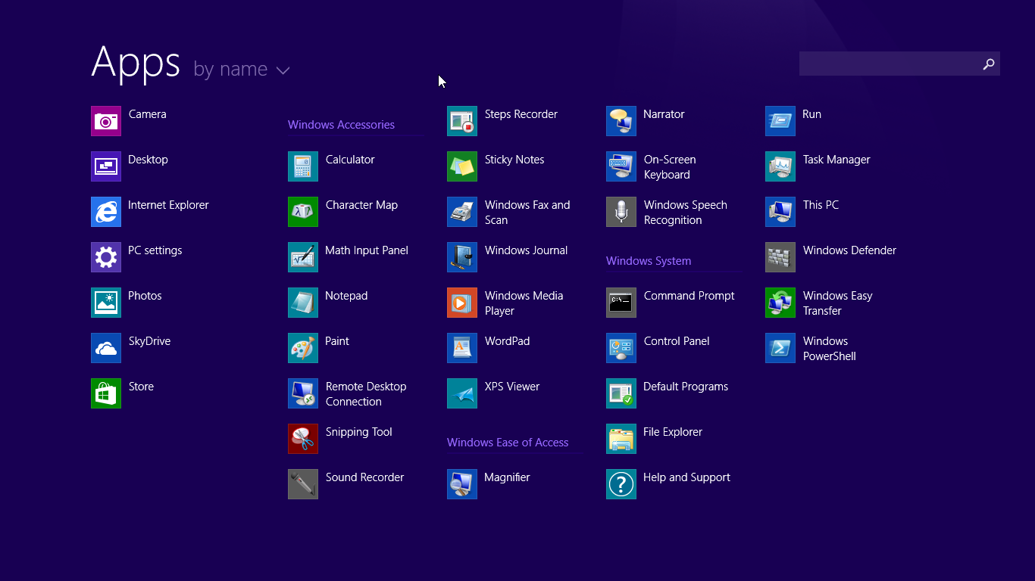Launch the Snipping Tool scissors icon
This screenshot has height=581, width=1035.
click(303, 439)
